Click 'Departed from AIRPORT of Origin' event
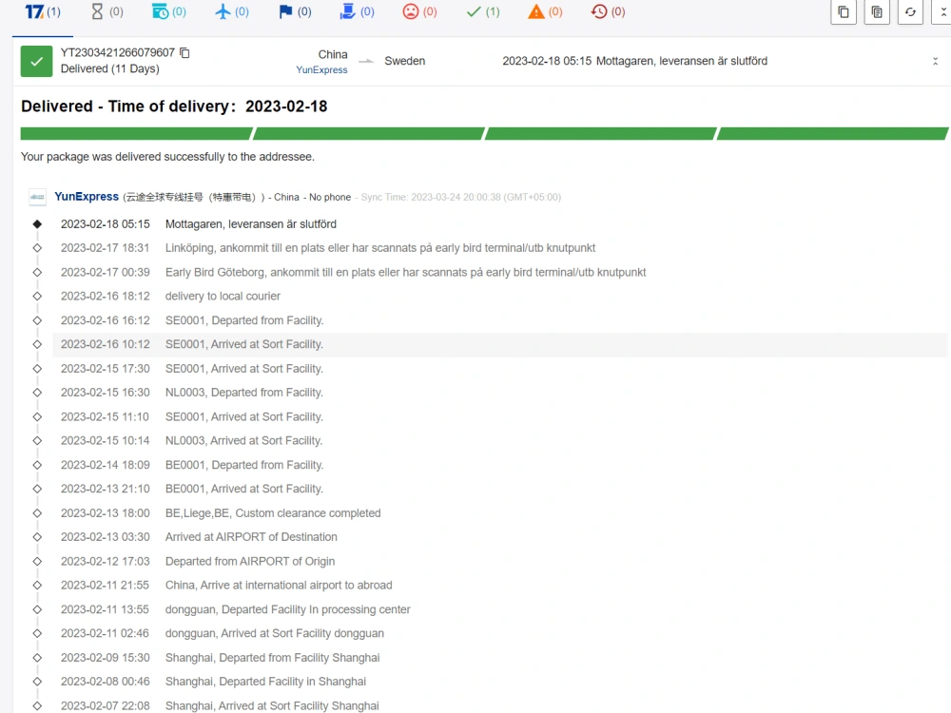The image size is (951, 713). (250, 562)
